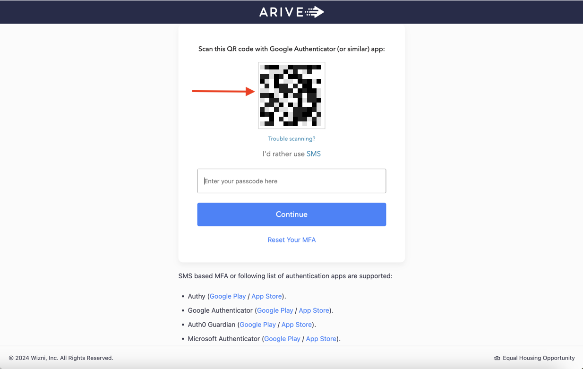Open the Trouble scanning? link
This screenshot has height=369, width=583.
click(291, 139)
